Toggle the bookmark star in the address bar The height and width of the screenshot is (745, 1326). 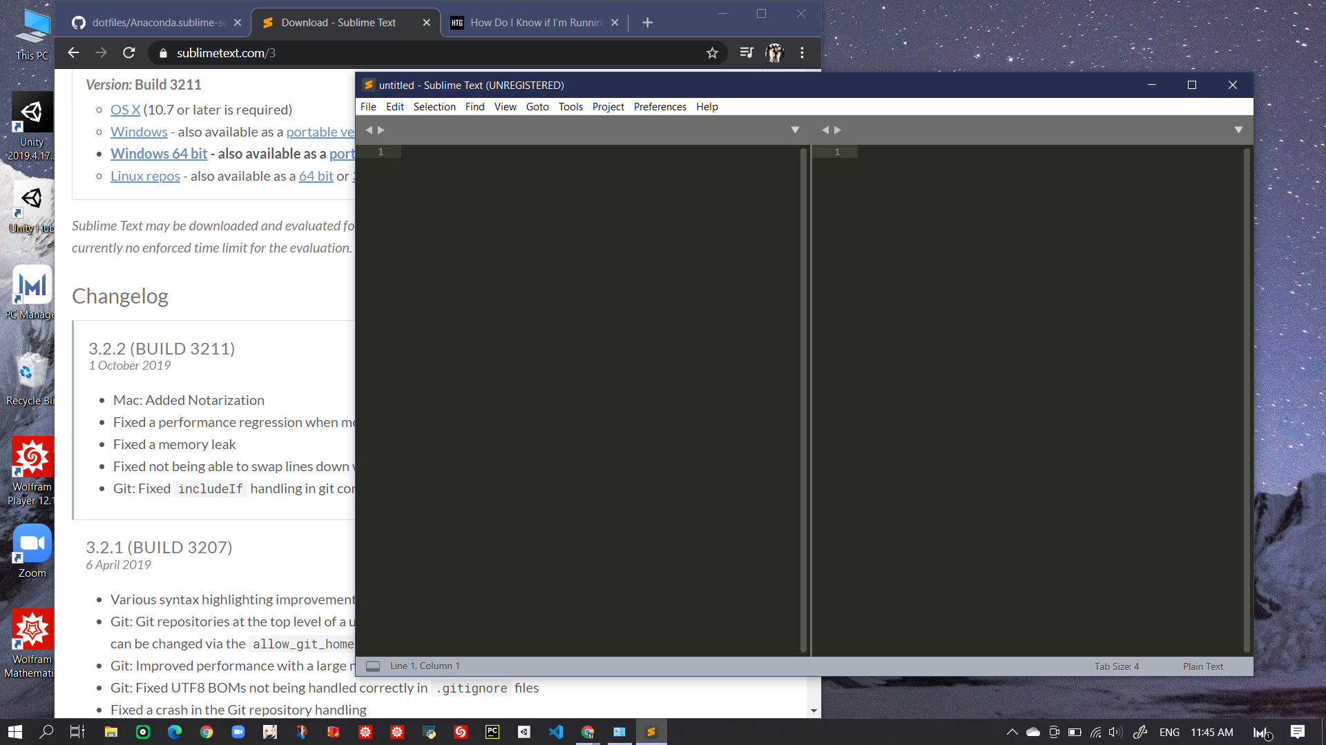(712, 52)
